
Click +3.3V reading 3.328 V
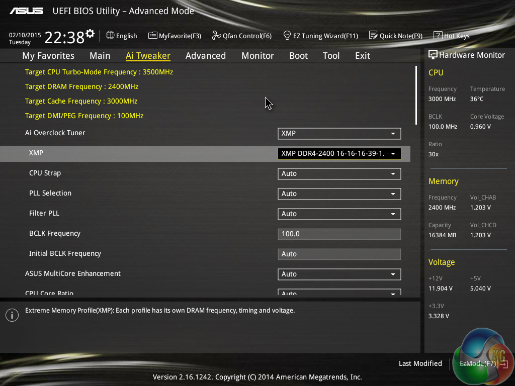(x=439, y=316)
